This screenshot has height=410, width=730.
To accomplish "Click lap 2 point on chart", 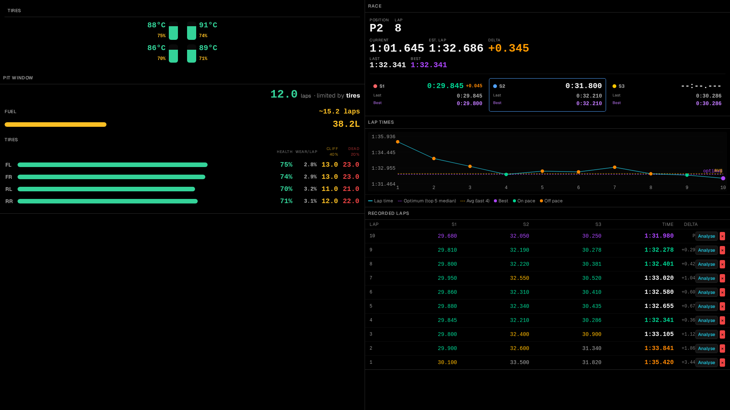I will [x=434, y=159].
